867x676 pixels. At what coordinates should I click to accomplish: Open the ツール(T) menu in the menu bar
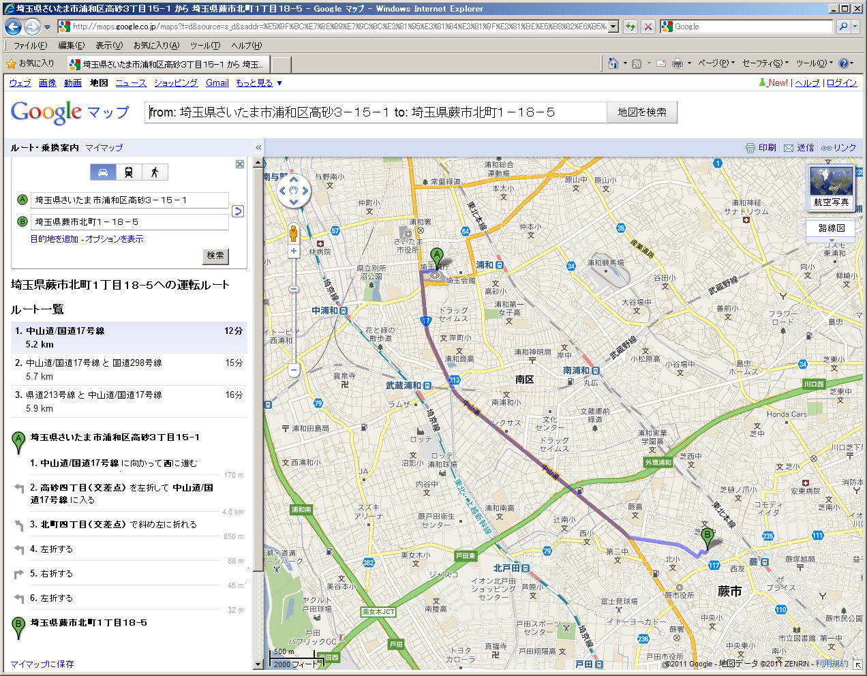(205, 46)
